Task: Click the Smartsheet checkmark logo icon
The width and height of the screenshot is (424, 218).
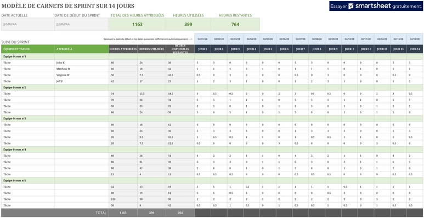Action: coord(351,6)
